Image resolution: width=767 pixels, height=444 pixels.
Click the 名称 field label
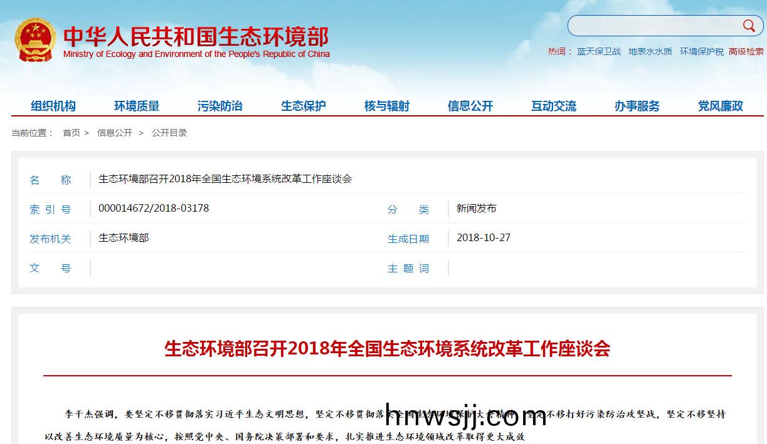(x=50, y=180)
